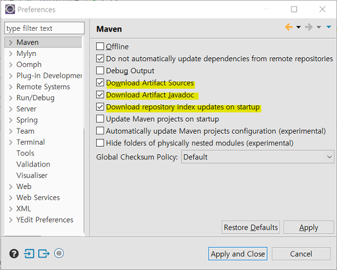The width and height of the screenshot is (337, 270).
Task: Expand the XML tree node
Action: tap(11, 209)
